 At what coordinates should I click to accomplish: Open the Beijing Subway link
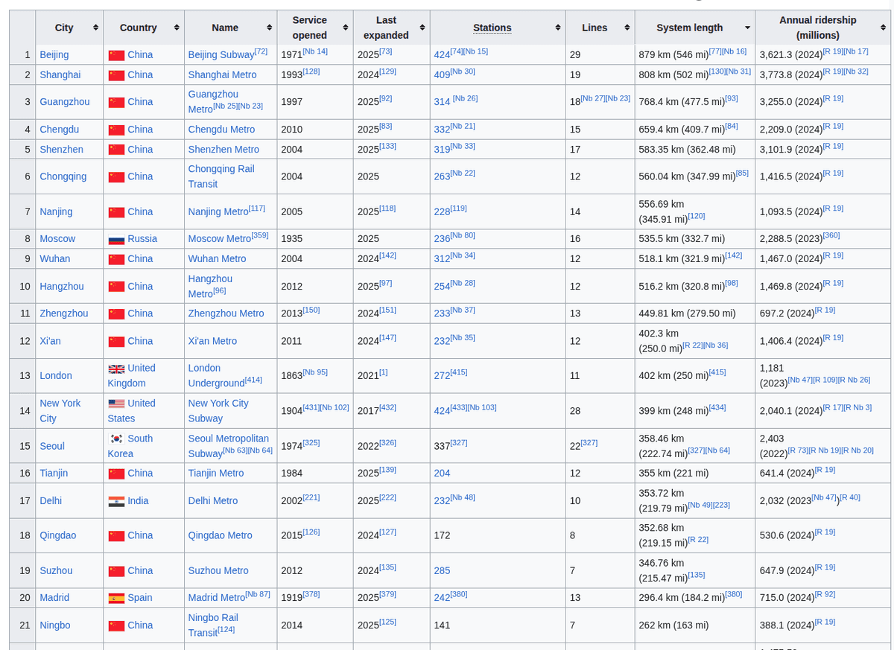coord(221,55)
